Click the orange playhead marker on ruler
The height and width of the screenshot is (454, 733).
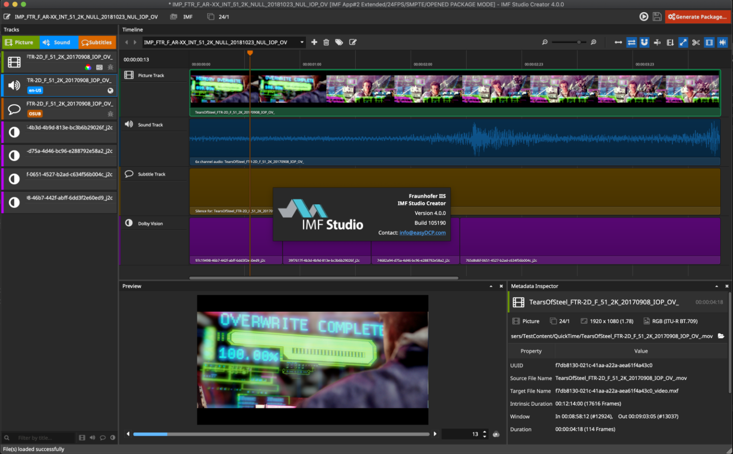click(x=250, y=53)
